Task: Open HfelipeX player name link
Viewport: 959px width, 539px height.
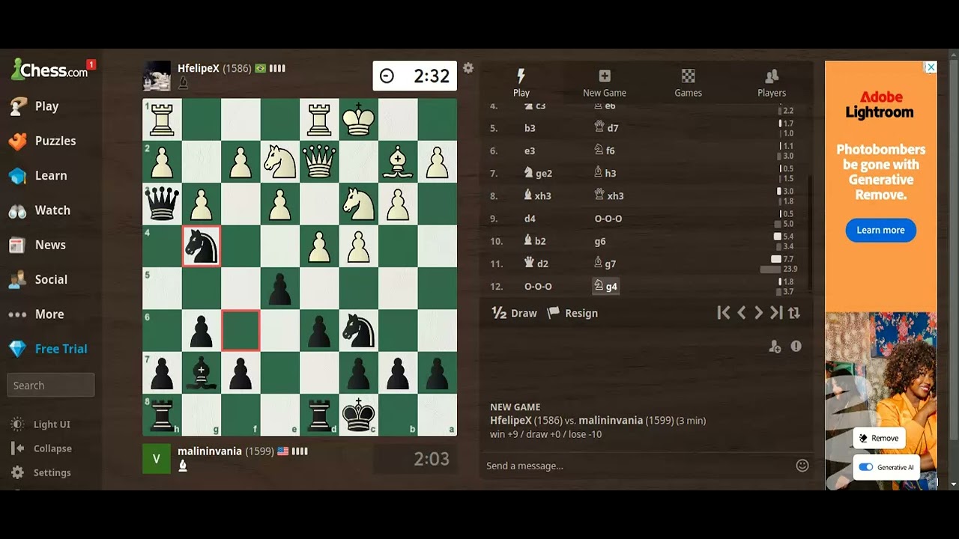Action: (199, 68)
